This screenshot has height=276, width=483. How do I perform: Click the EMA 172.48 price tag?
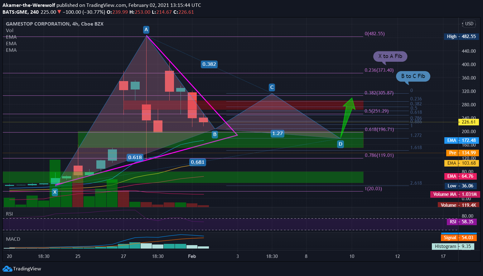coord(461,140)
